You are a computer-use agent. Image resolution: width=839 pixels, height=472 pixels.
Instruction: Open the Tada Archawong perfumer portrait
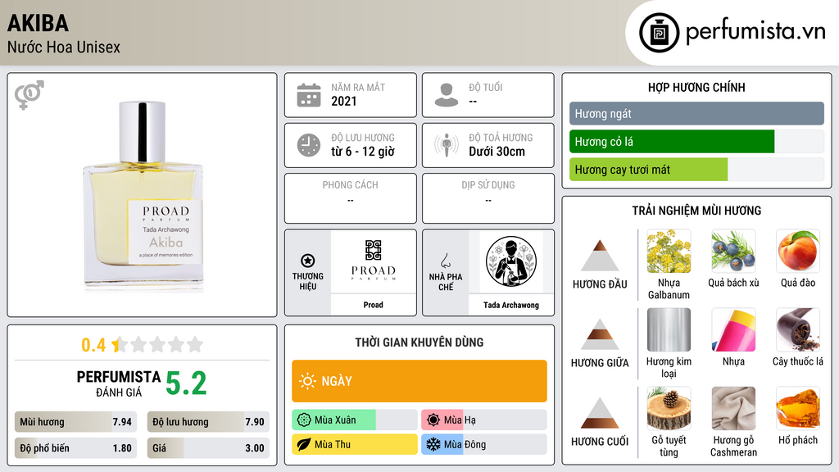[x=511, y=261]
